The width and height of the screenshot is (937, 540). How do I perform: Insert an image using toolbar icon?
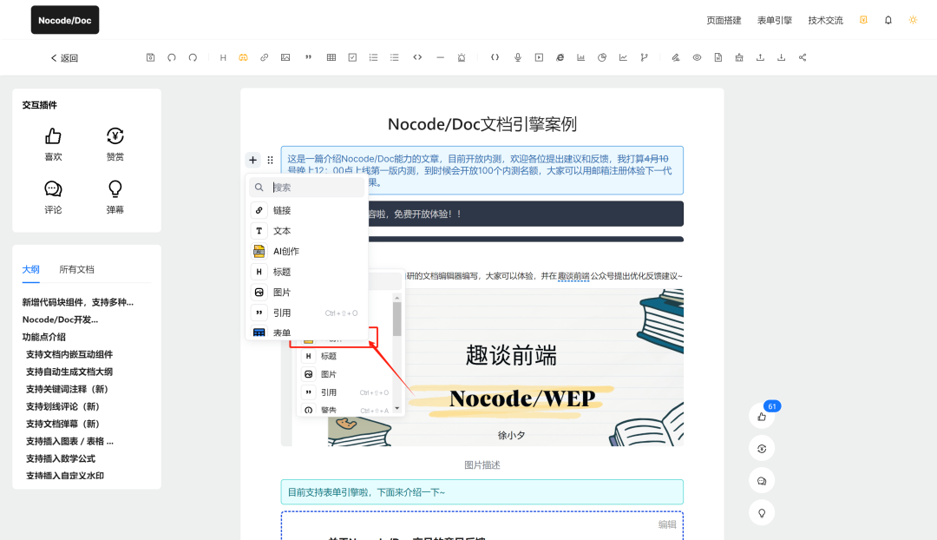click(285, 57)
